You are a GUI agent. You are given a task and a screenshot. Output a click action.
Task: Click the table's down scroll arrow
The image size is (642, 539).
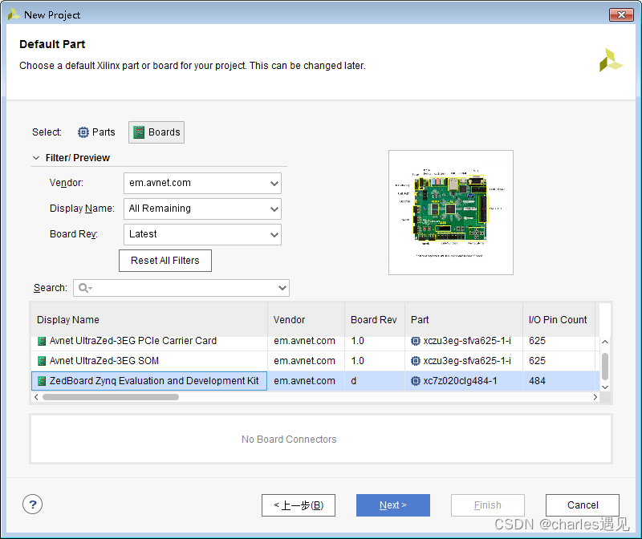coord(605,387)
